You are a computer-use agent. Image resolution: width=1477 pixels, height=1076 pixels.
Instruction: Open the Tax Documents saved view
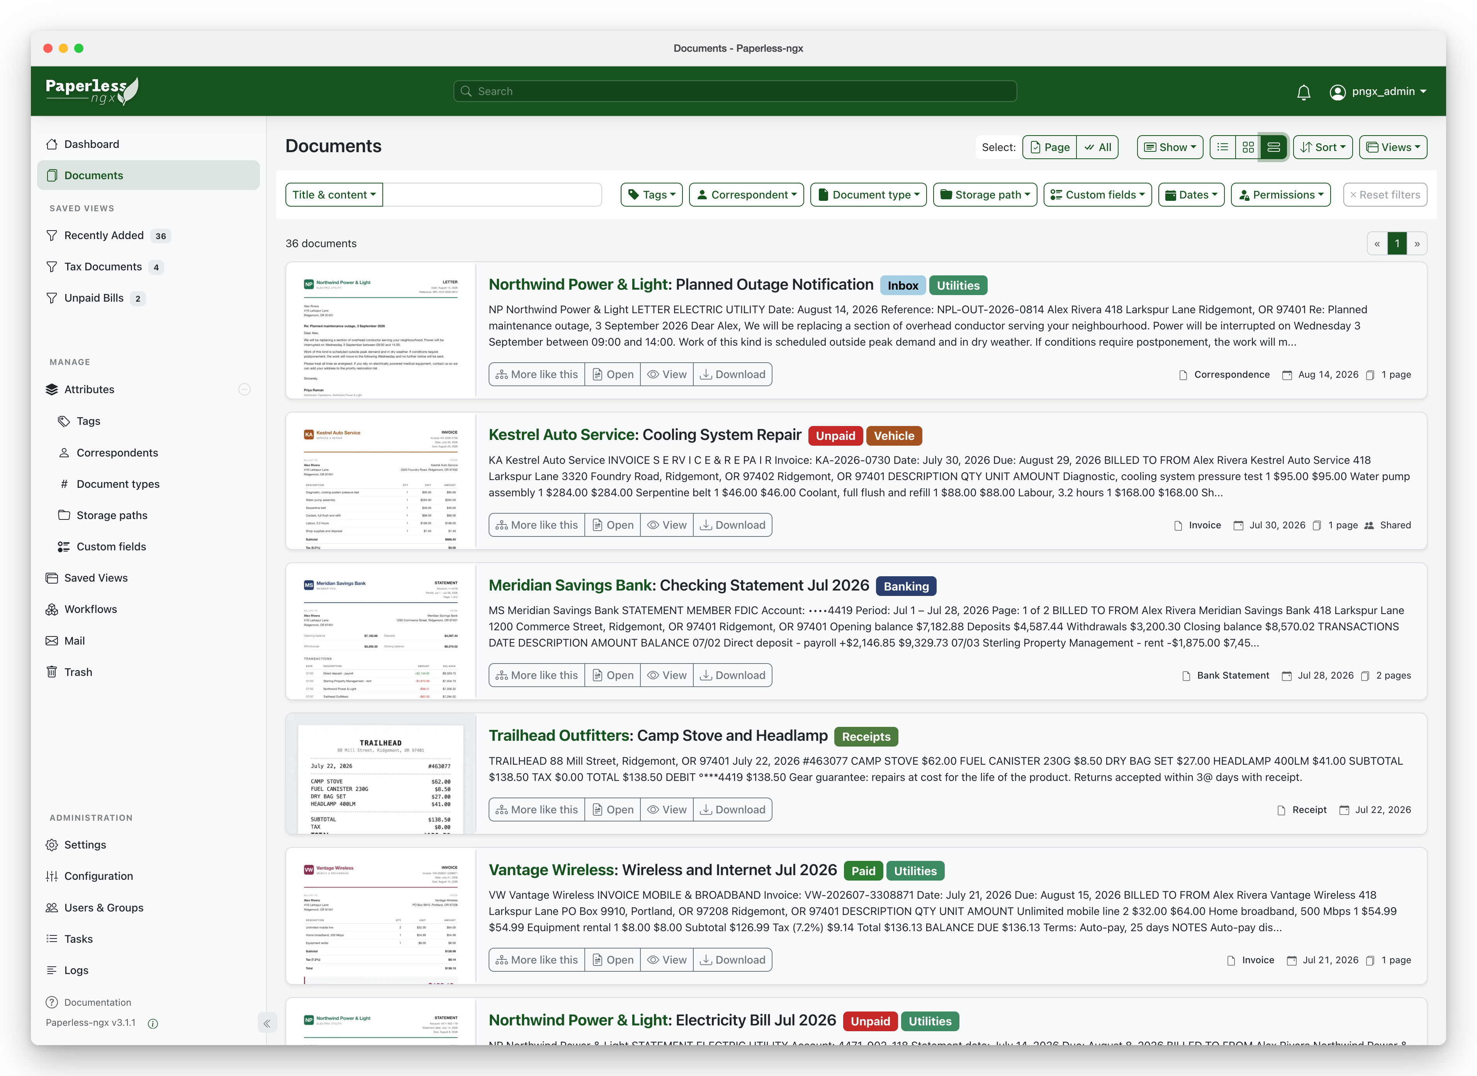[148, 266]
